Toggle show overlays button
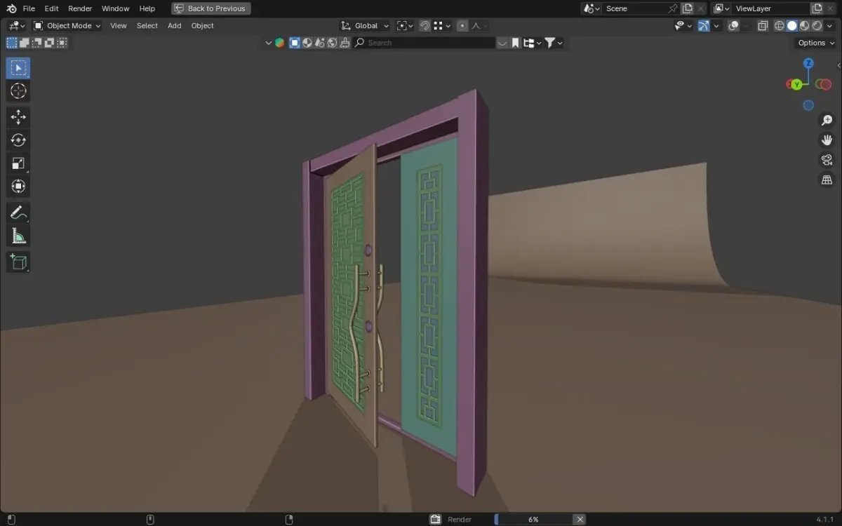This screenshot has height=526, width=842. [x=733, y=26]
